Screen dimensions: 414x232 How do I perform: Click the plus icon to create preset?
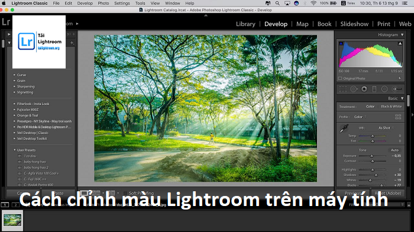click(72, 43)
